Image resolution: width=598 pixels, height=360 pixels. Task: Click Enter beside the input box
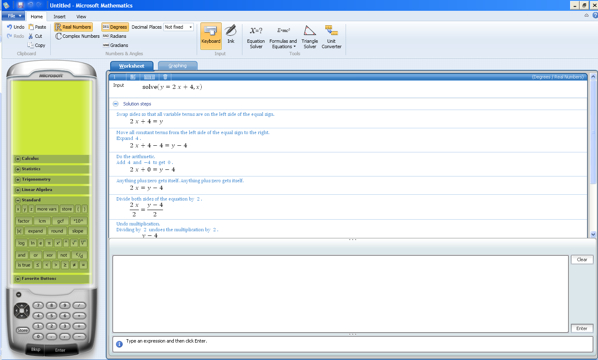582,328
